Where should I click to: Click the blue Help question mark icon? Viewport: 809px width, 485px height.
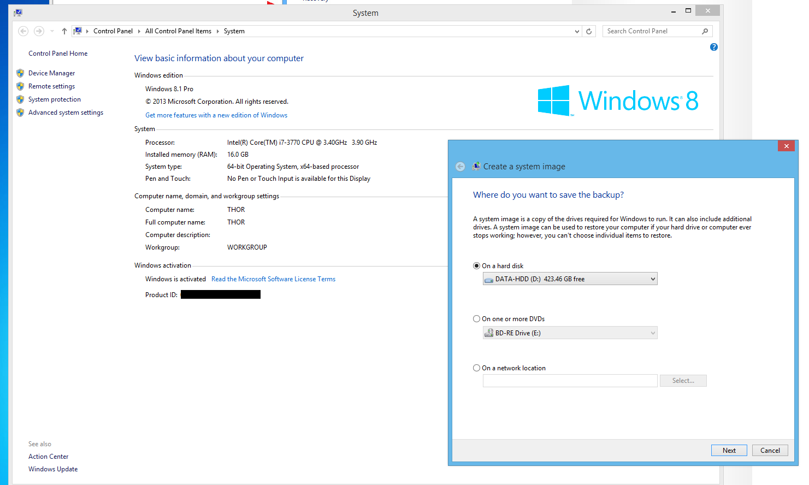(x=713, y=47)
